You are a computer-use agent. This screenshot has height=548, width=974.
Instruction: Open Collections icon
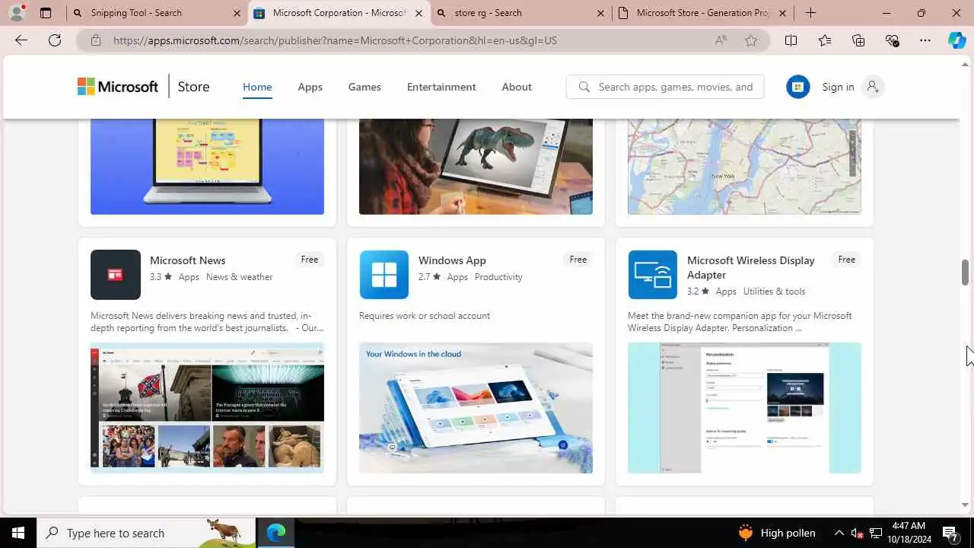point(858,40)
